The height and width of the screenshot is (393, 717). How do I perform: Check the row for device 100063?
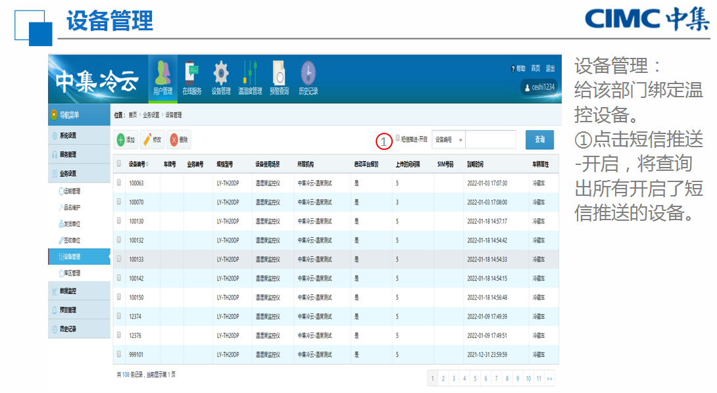(x=119, y=183)
